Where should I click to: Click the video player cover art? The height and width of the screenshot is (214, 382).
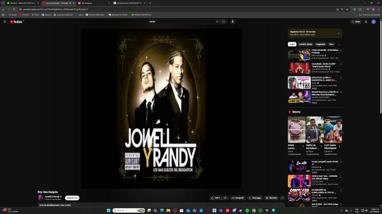pos(161,108)
